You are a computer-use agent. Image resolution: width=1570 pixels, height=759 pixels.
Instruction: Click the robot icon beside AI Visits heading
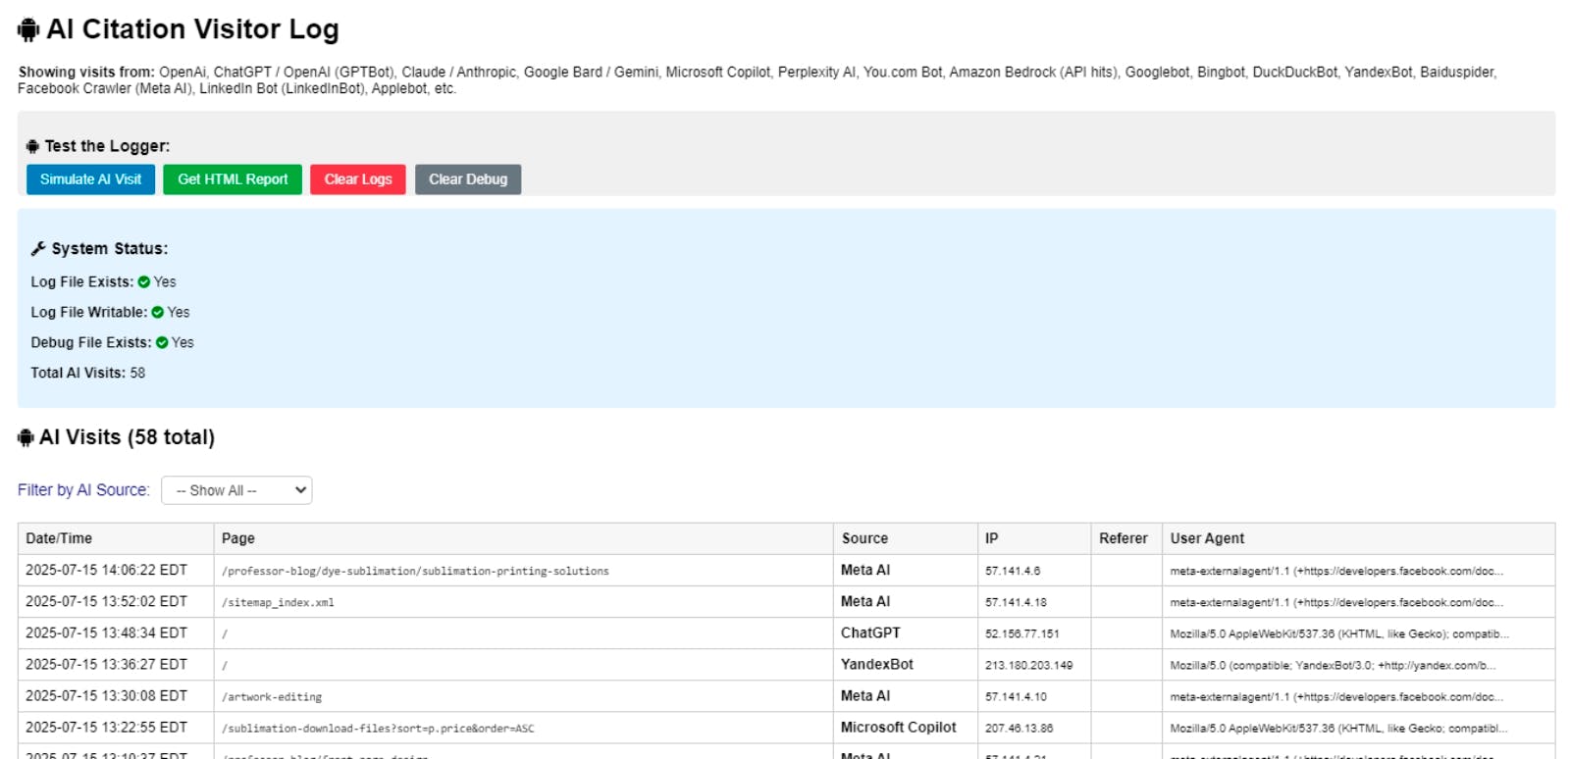click(x=26, y=437)
